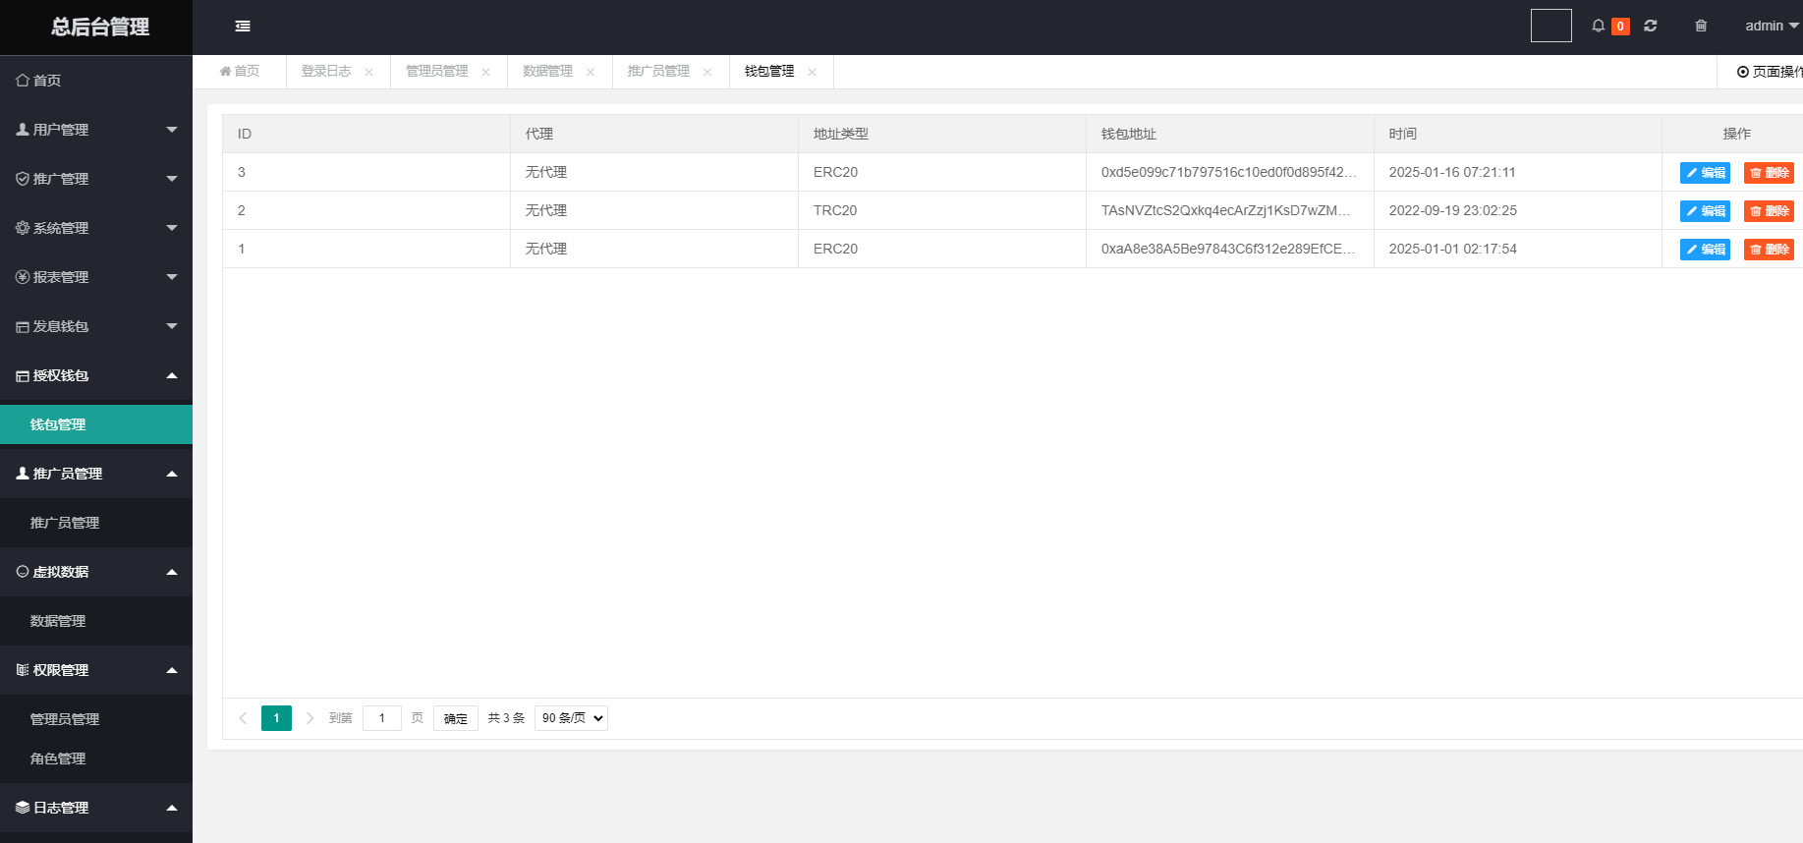Select page 1 in pagination

276,718
